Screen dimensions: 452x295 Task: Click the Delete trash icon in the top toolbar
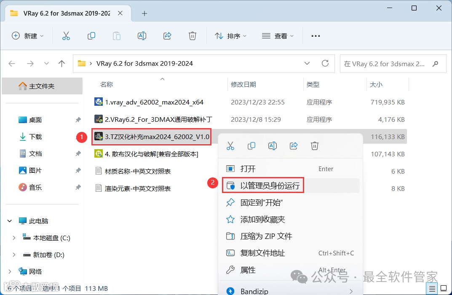(x=192, y=36)
